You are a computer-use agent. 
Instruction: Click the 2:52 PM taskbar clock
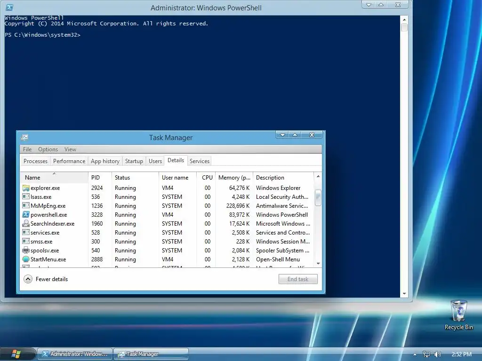click(461, 354)
